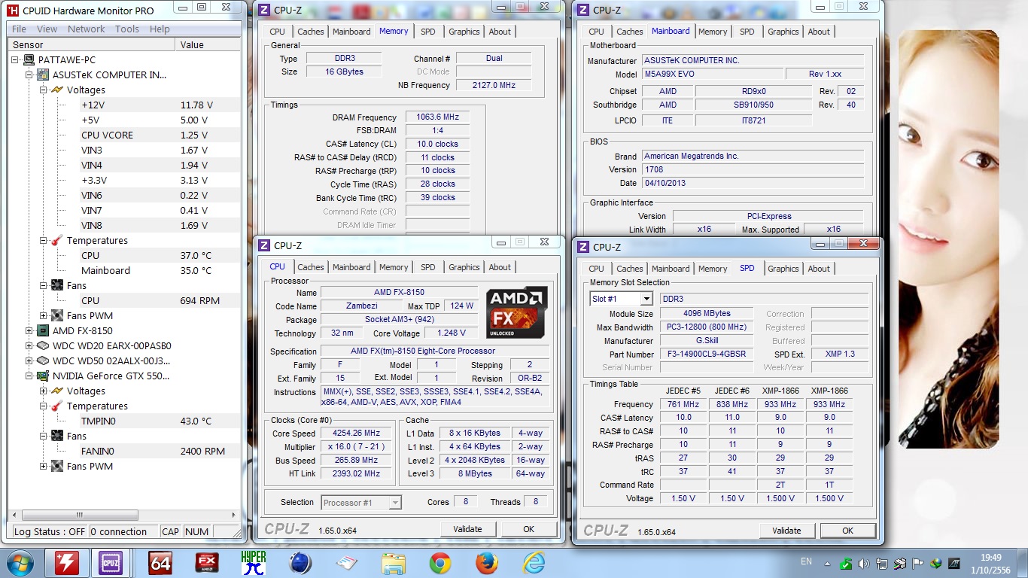1028x578 pixels.
Task: Click Validate in the CPU-Z SPD window
Action: pyautogui.click(x=786, y=531)
